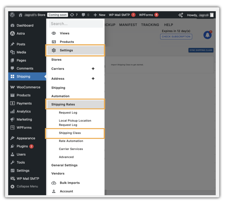Open Products in the shipping plugin menu
This screenshot has width=225, height=205.
pyautogui.click(x=67, y=42)
